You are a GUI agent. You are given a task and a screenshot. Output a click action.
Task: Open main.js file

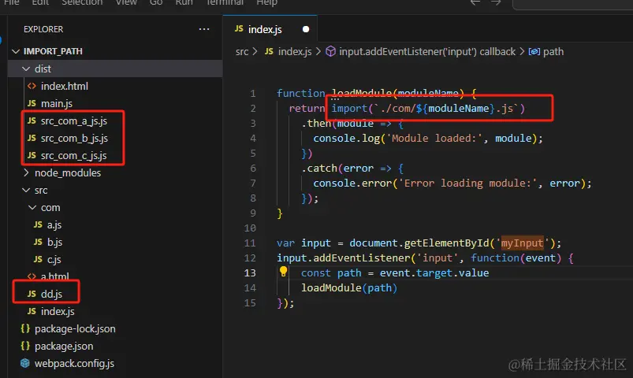pyautogui.click(x=57, y=103)
